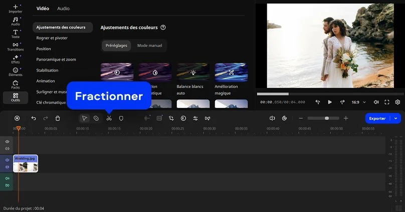The height and width of the screenshot is (212, 405).
Task: Open the Texte tool in sidebar
Action: click(16, 33)
